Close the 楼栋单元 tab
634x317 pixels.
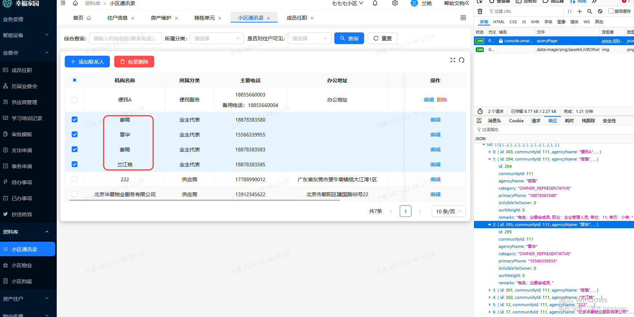click(x=220, y=18)
